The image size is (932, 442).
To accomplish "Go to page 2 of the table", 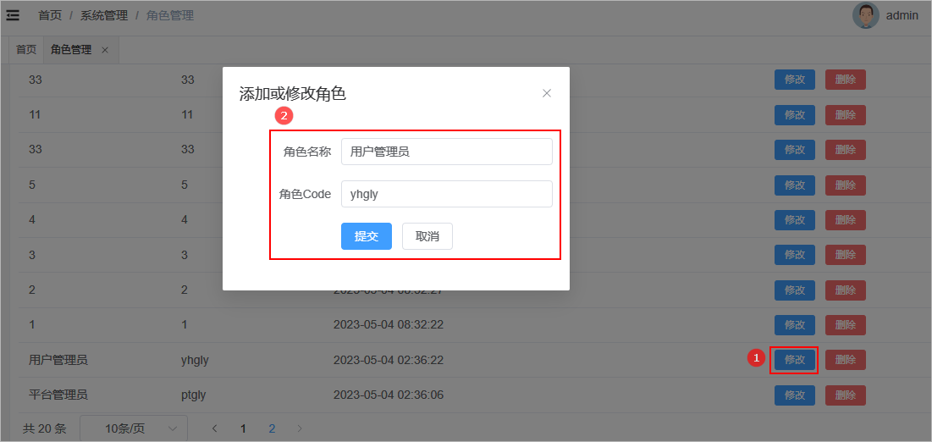I will [272, 428].
